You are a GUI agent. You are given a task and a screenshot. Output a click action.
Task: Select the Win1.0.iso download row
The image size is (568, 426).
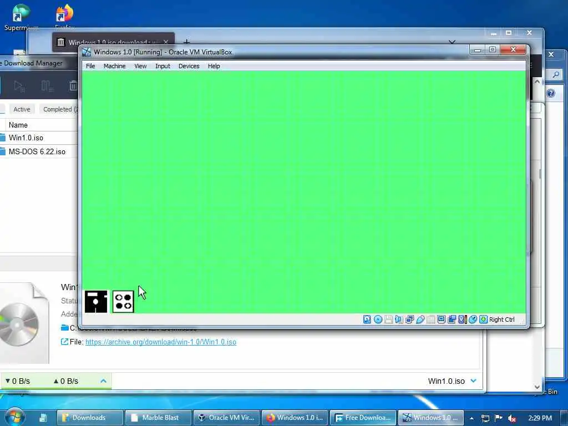(x=39, y=138)
